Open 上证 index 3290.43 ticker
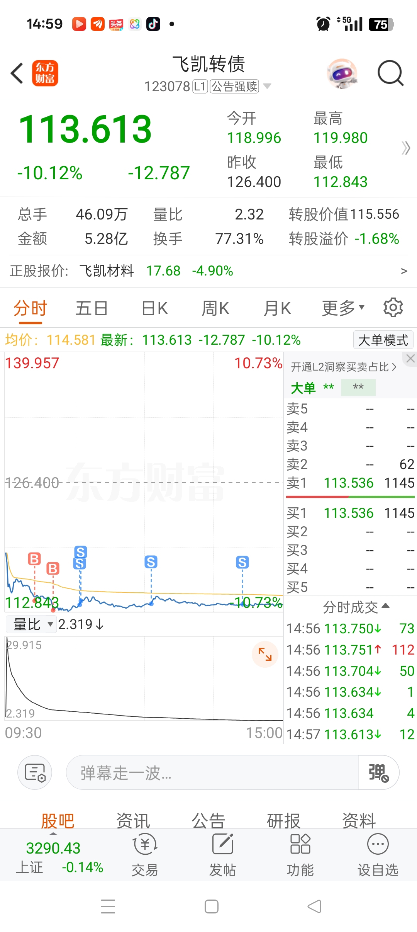Image resolution: width=417 pixels, height=932 pixels. coord(59,857)
